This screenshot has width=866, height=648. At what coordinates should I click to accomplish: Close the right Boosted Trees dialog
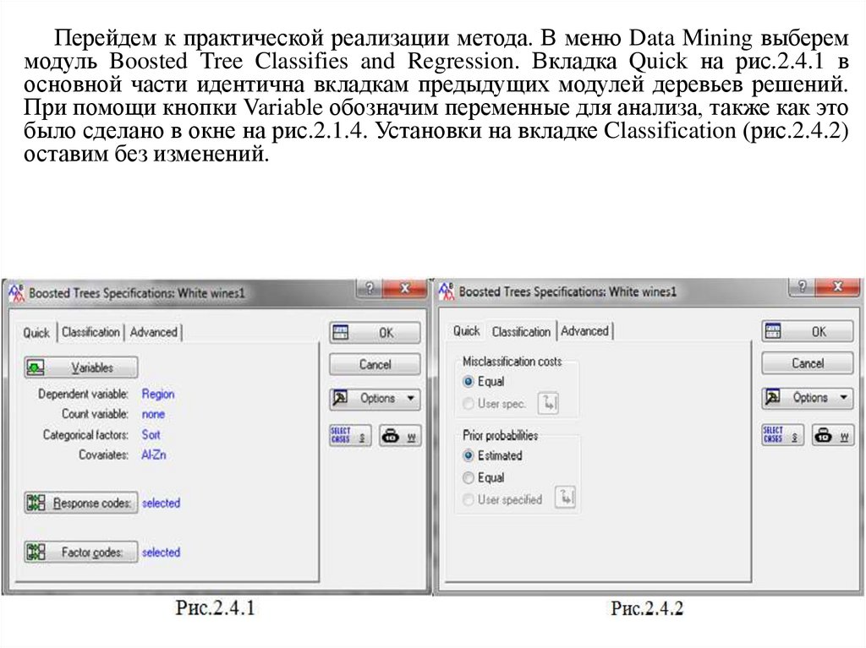(837, 286)
